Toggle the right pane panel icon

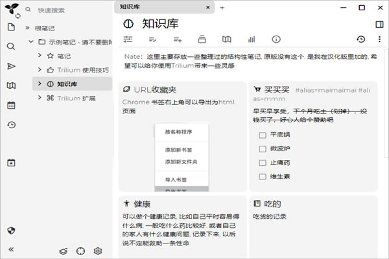click(379, 25)
